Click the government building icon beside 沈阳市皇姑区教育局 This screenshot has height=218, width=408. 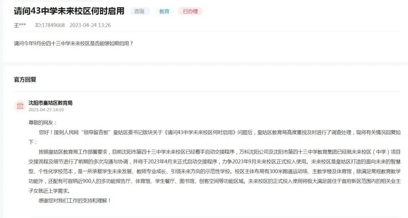click(20, 106)
